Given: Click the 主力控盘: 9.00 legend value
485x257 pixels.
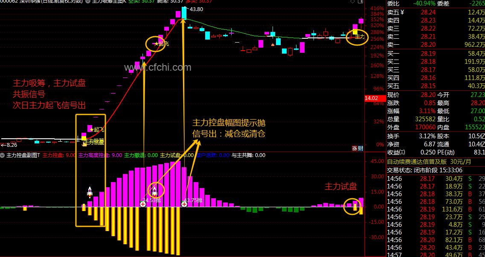Looking at the screenshot, I should [x=59, y=155].
